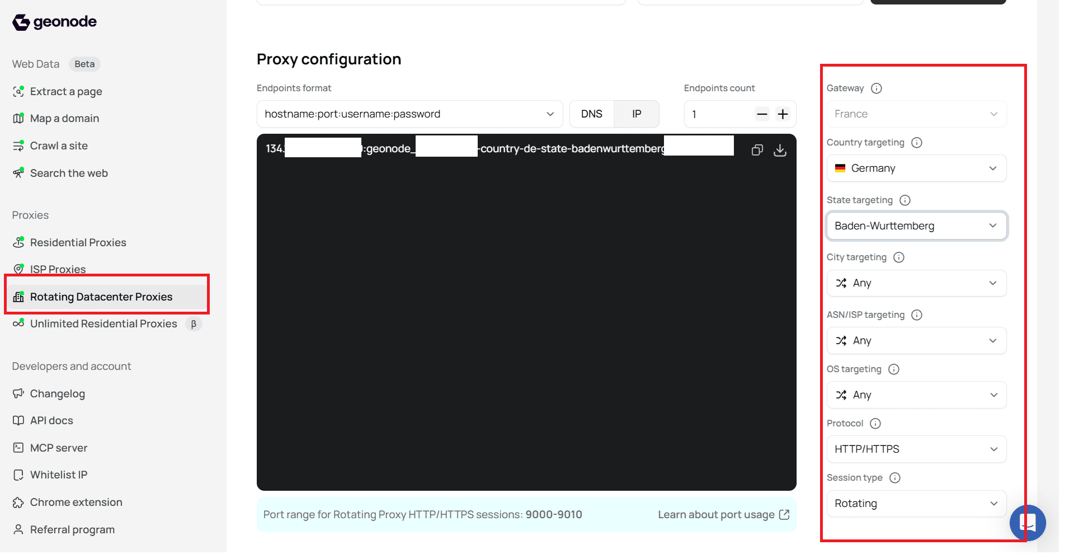Screen dimensions: 1074x554
Task: Click the Changelog megaphone icon
Action: click(x=18, y=393)
